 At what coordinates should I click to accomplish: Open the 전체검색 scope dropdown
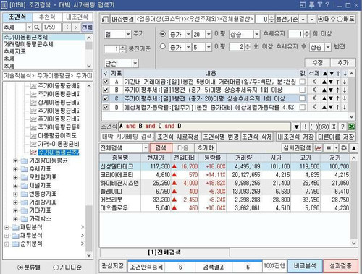(x=146, y=147)
